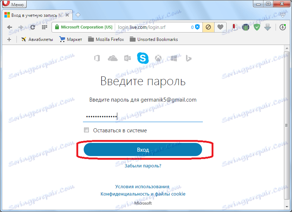The height and width of the screenshot is (212, 292).
Task: Open a new tab with the plus button
Action: tap(78, 15)
